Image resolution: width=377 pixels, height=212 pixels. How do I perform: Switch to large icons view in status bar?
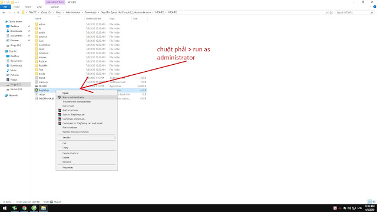(x=374, y=201)
